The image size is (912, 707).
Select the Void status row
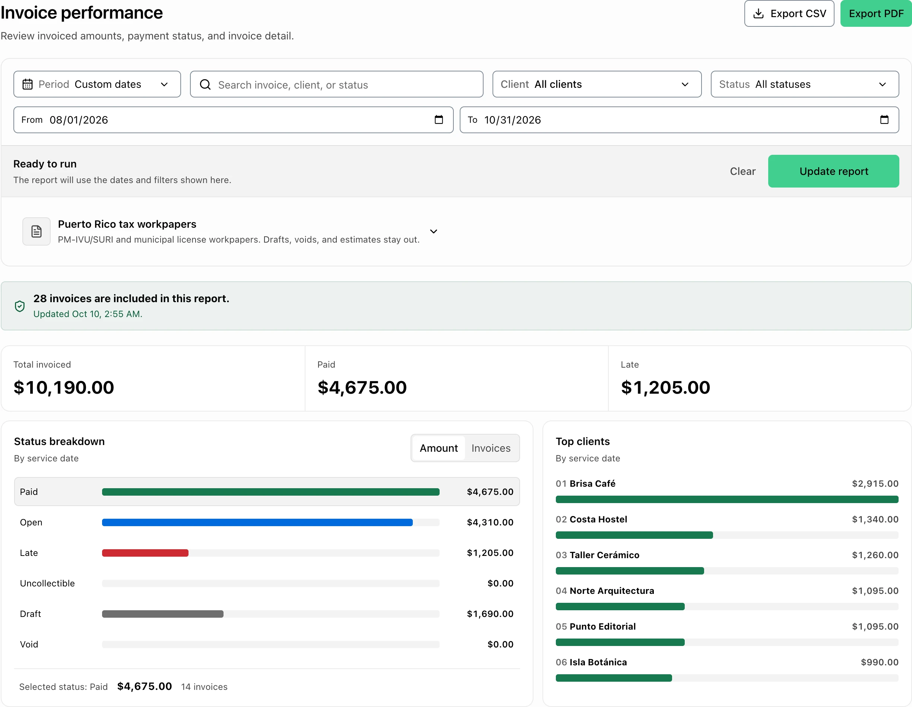point(267,644)
